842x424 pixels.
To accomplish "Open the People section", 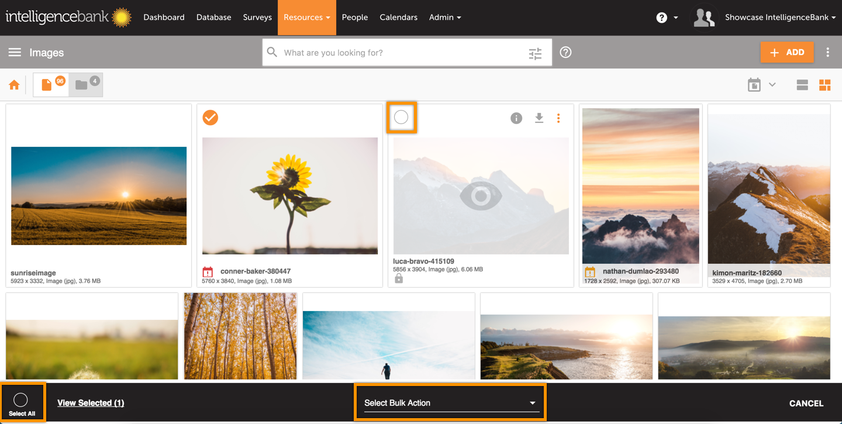I will 355,18.
